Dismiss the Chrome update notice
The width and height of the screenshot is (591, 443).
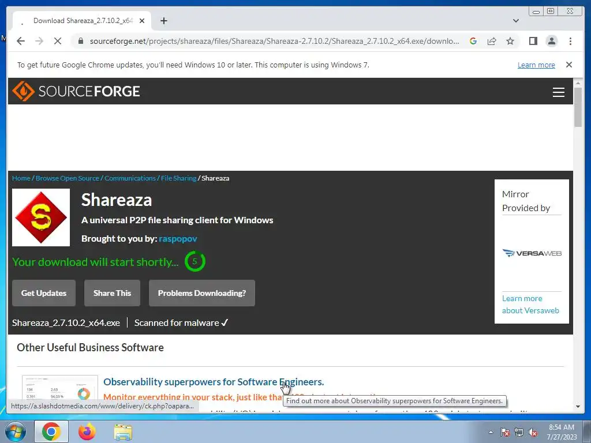click(568, 65)
